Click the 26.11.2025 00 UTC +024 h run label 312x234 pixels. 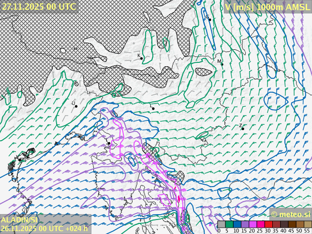pyautogui.click(x=45, y=228)
